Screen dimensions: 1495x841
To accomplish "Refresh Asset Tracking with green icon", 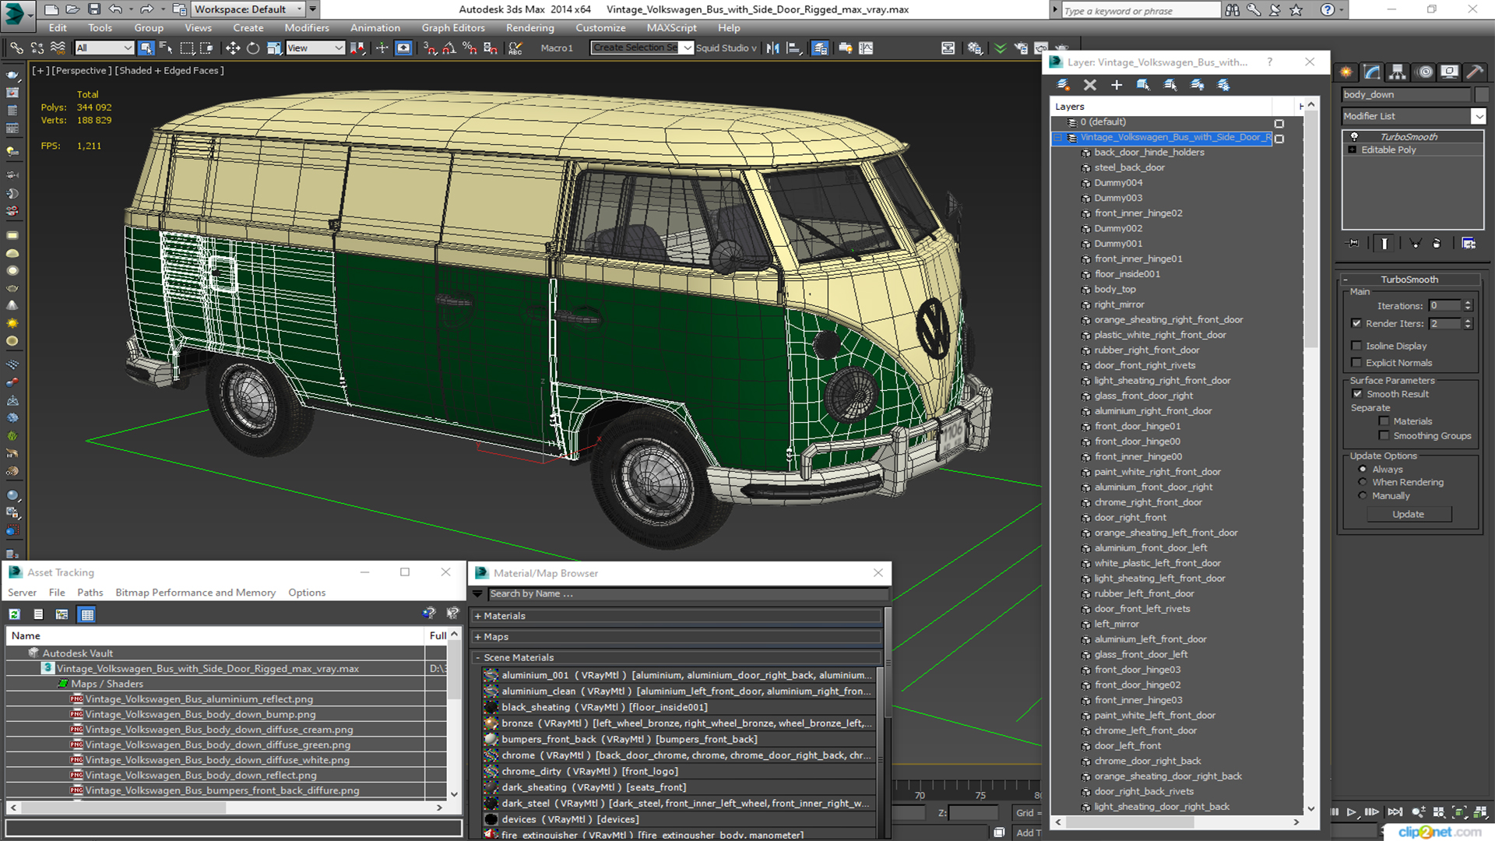I will click(14, 614).
